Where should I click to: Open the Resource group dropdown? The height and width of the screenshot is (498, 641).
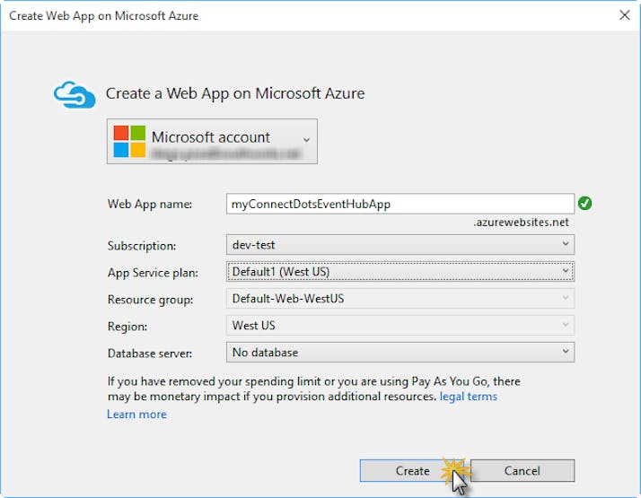point(400,299)
